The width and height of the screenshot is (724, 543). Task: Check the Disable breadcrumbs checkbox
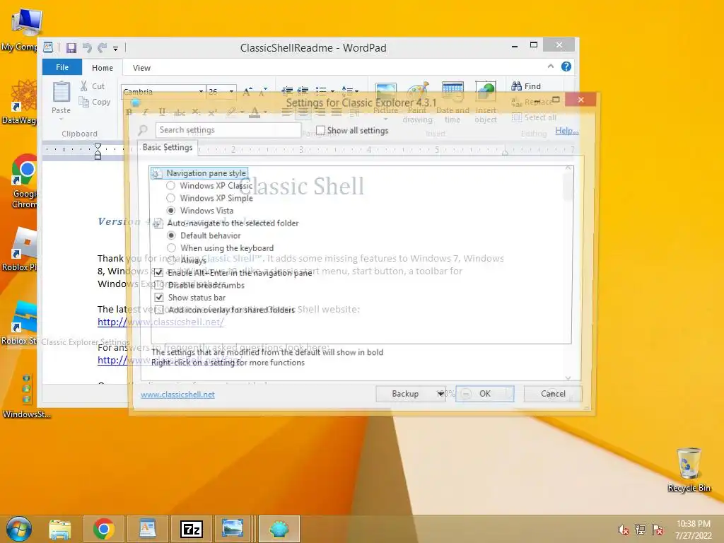point(159,285)
